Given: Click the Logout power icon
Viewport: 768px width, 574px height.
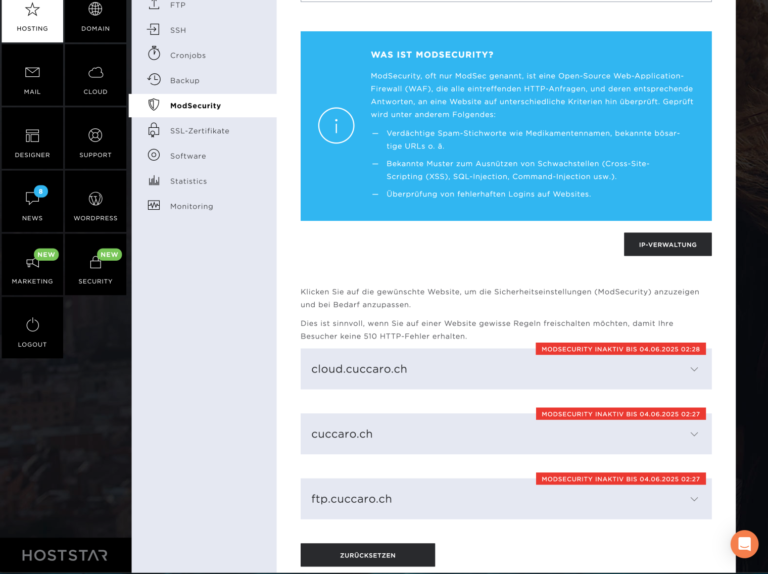Looking at the screenshot, I should pos(32,325).
